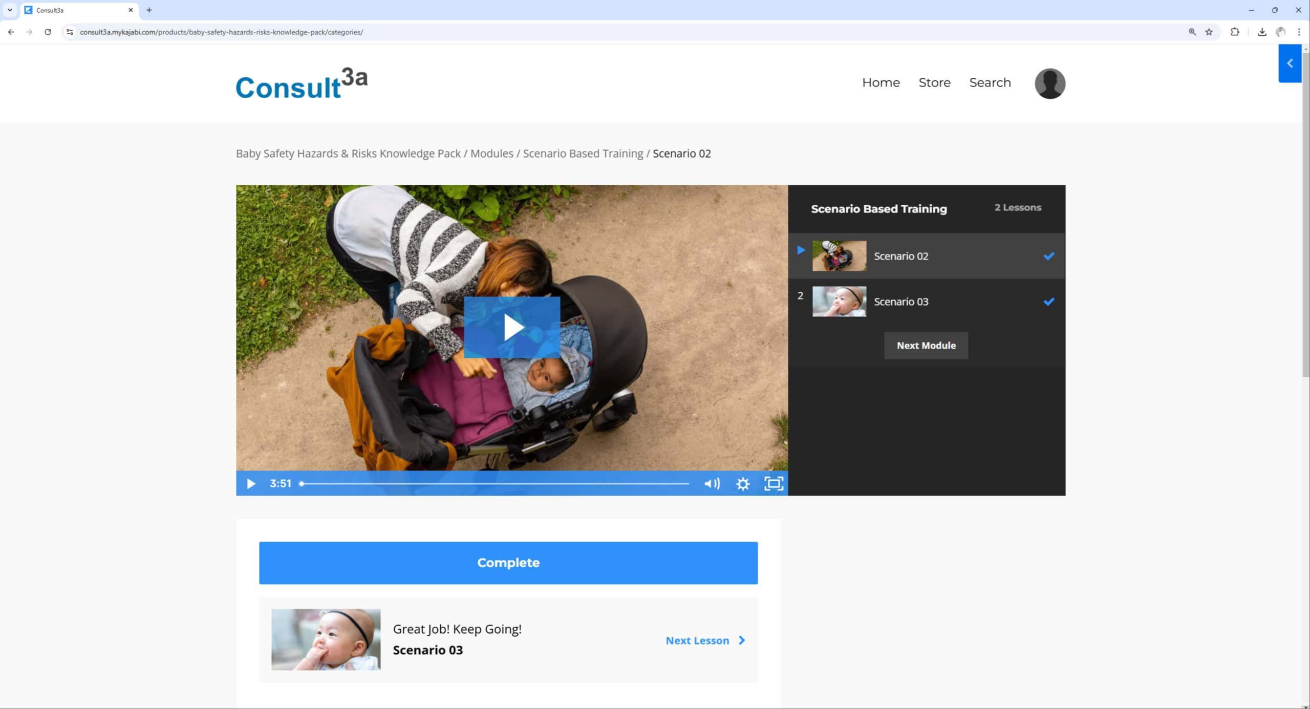Open tab search dropdown arrow

[10, 10]
